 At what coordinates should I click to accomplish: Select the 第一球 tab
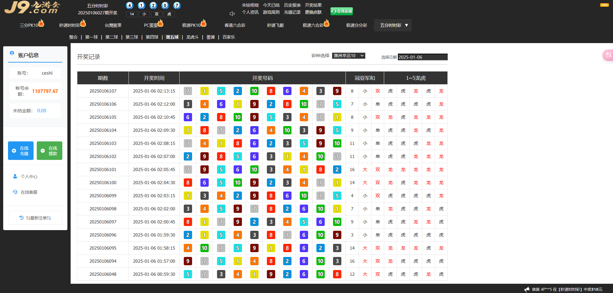point(91,37)
